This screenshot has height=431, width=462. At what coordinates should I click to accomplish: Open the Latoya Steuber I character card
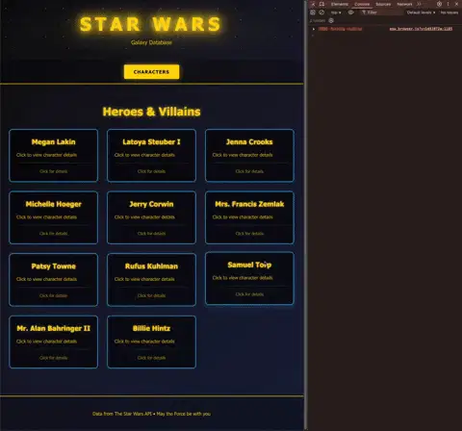click(151, 156)
